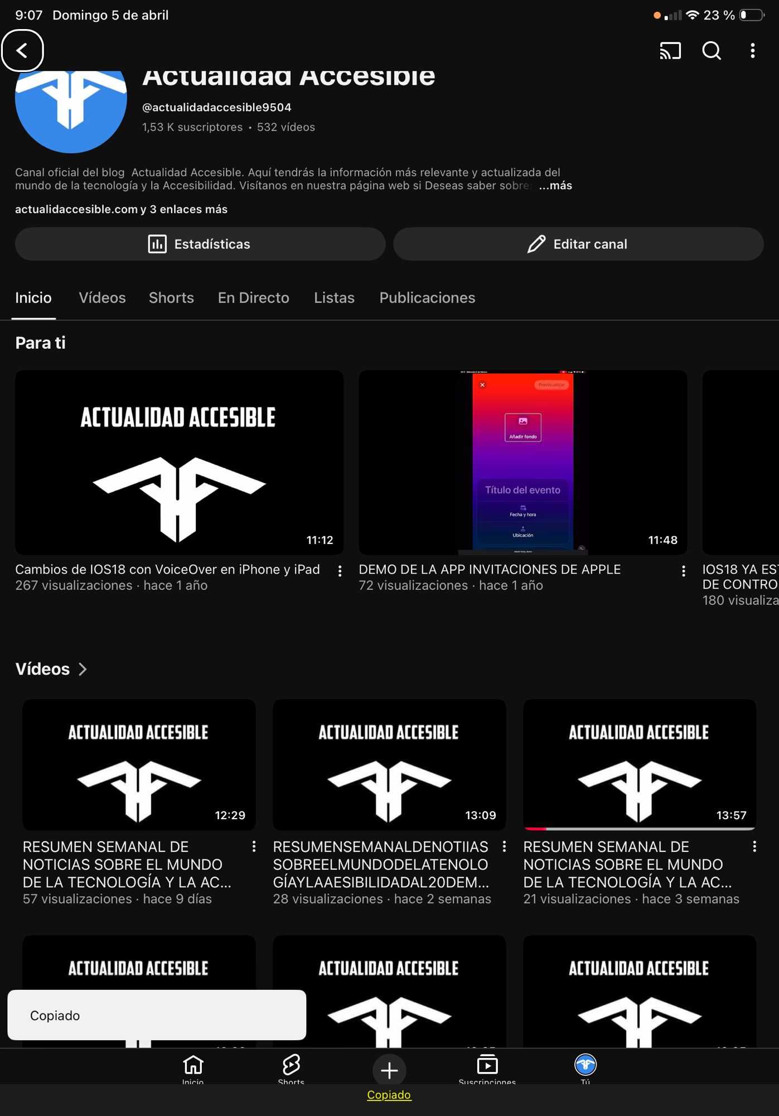Expand the Vídeos section chevron

83,669
